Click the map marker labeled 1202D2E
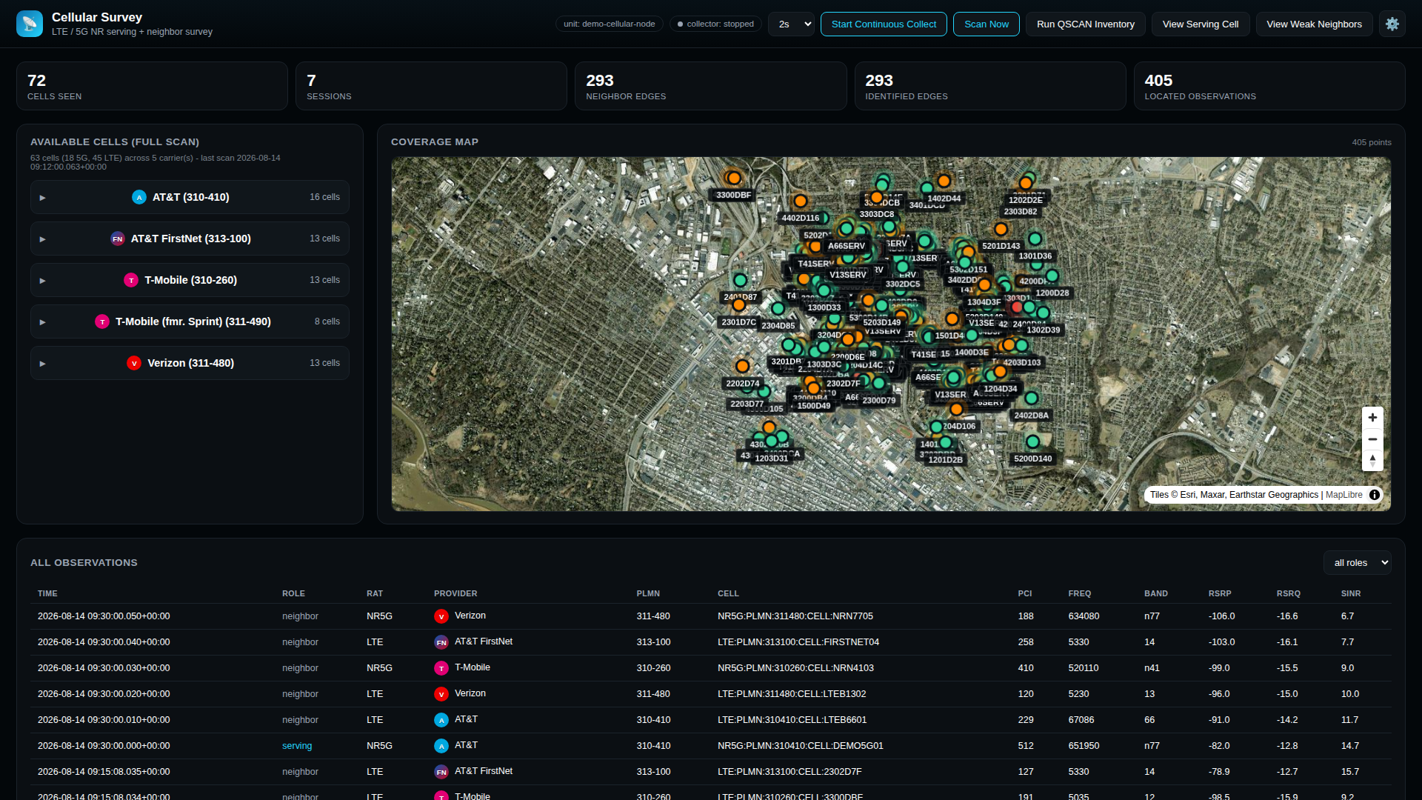This screenshot has height=800, width=1422. 1026,183
